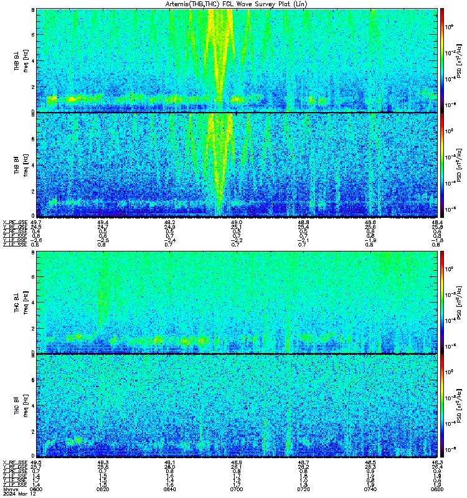Click the THC X_RE_GSE value '48.3'
This screenshot has width=467, height=498.
tap(437, 463)
